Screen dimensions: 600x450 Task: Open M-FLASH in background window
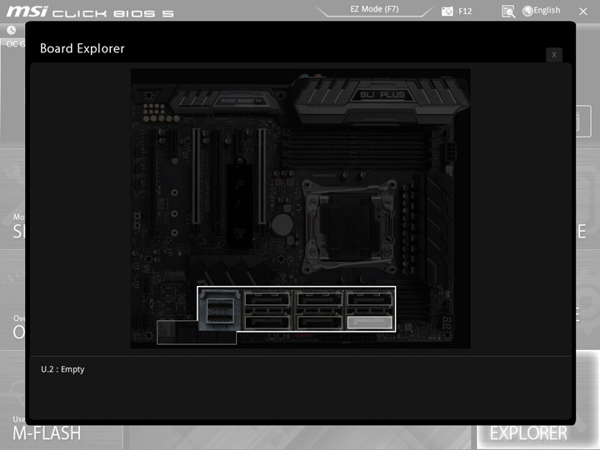tap(47, 433)
